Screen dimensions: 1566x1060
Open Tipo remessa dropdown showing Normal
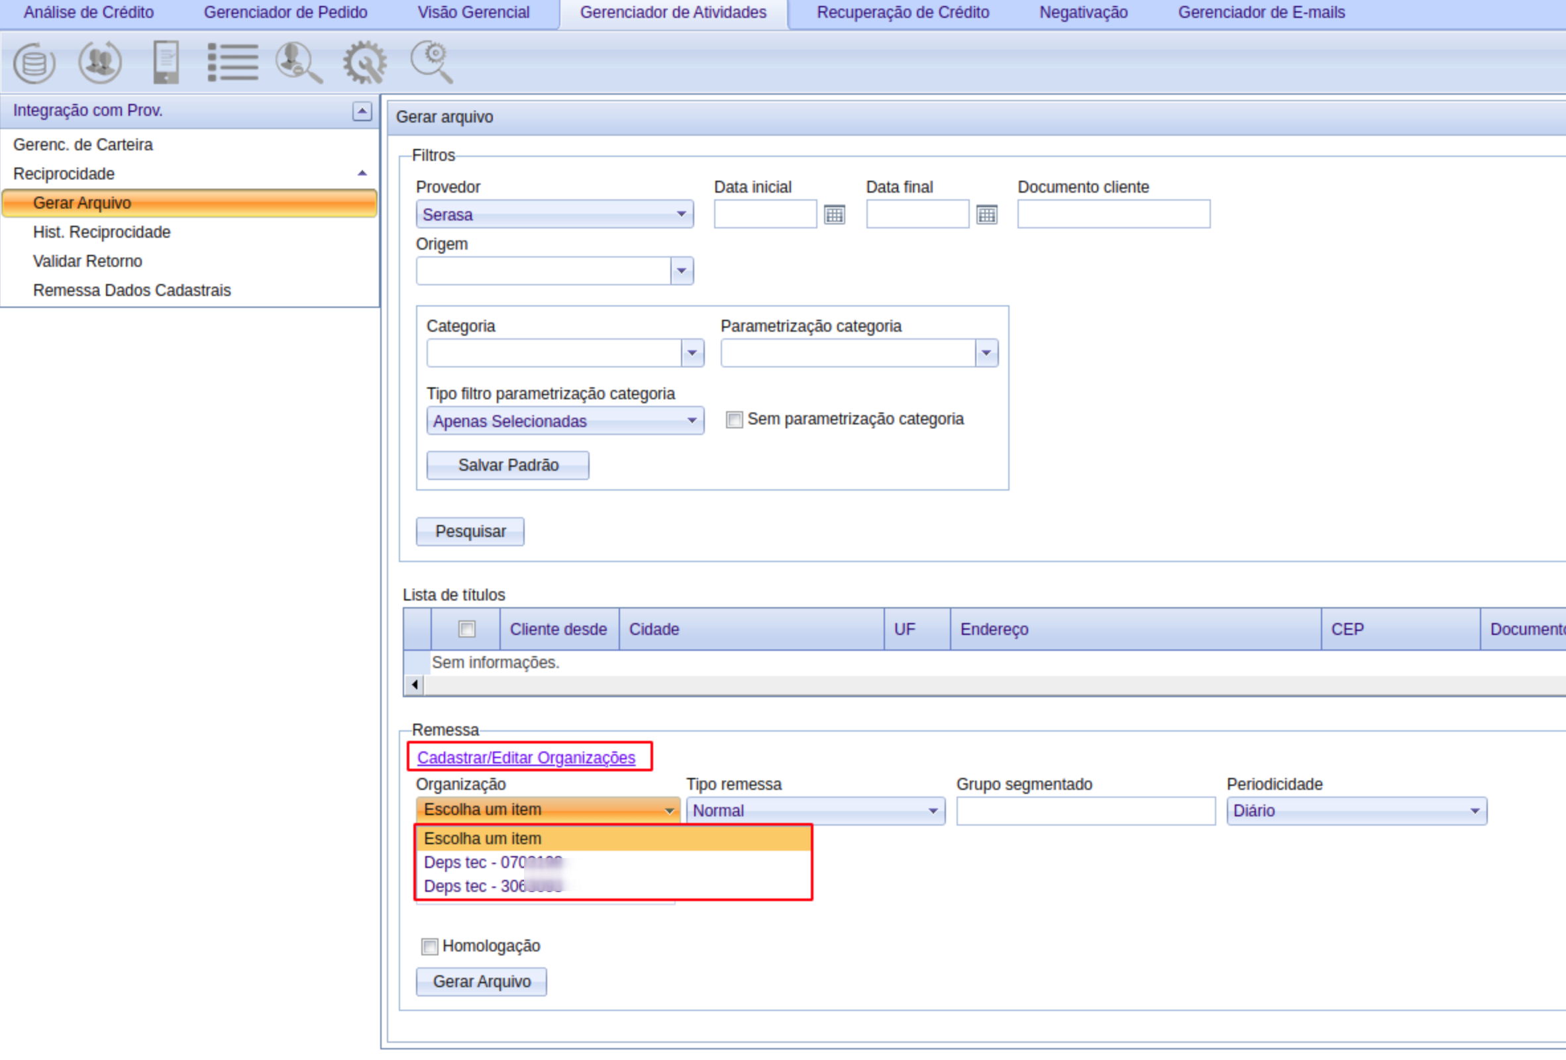pos(815,811)
